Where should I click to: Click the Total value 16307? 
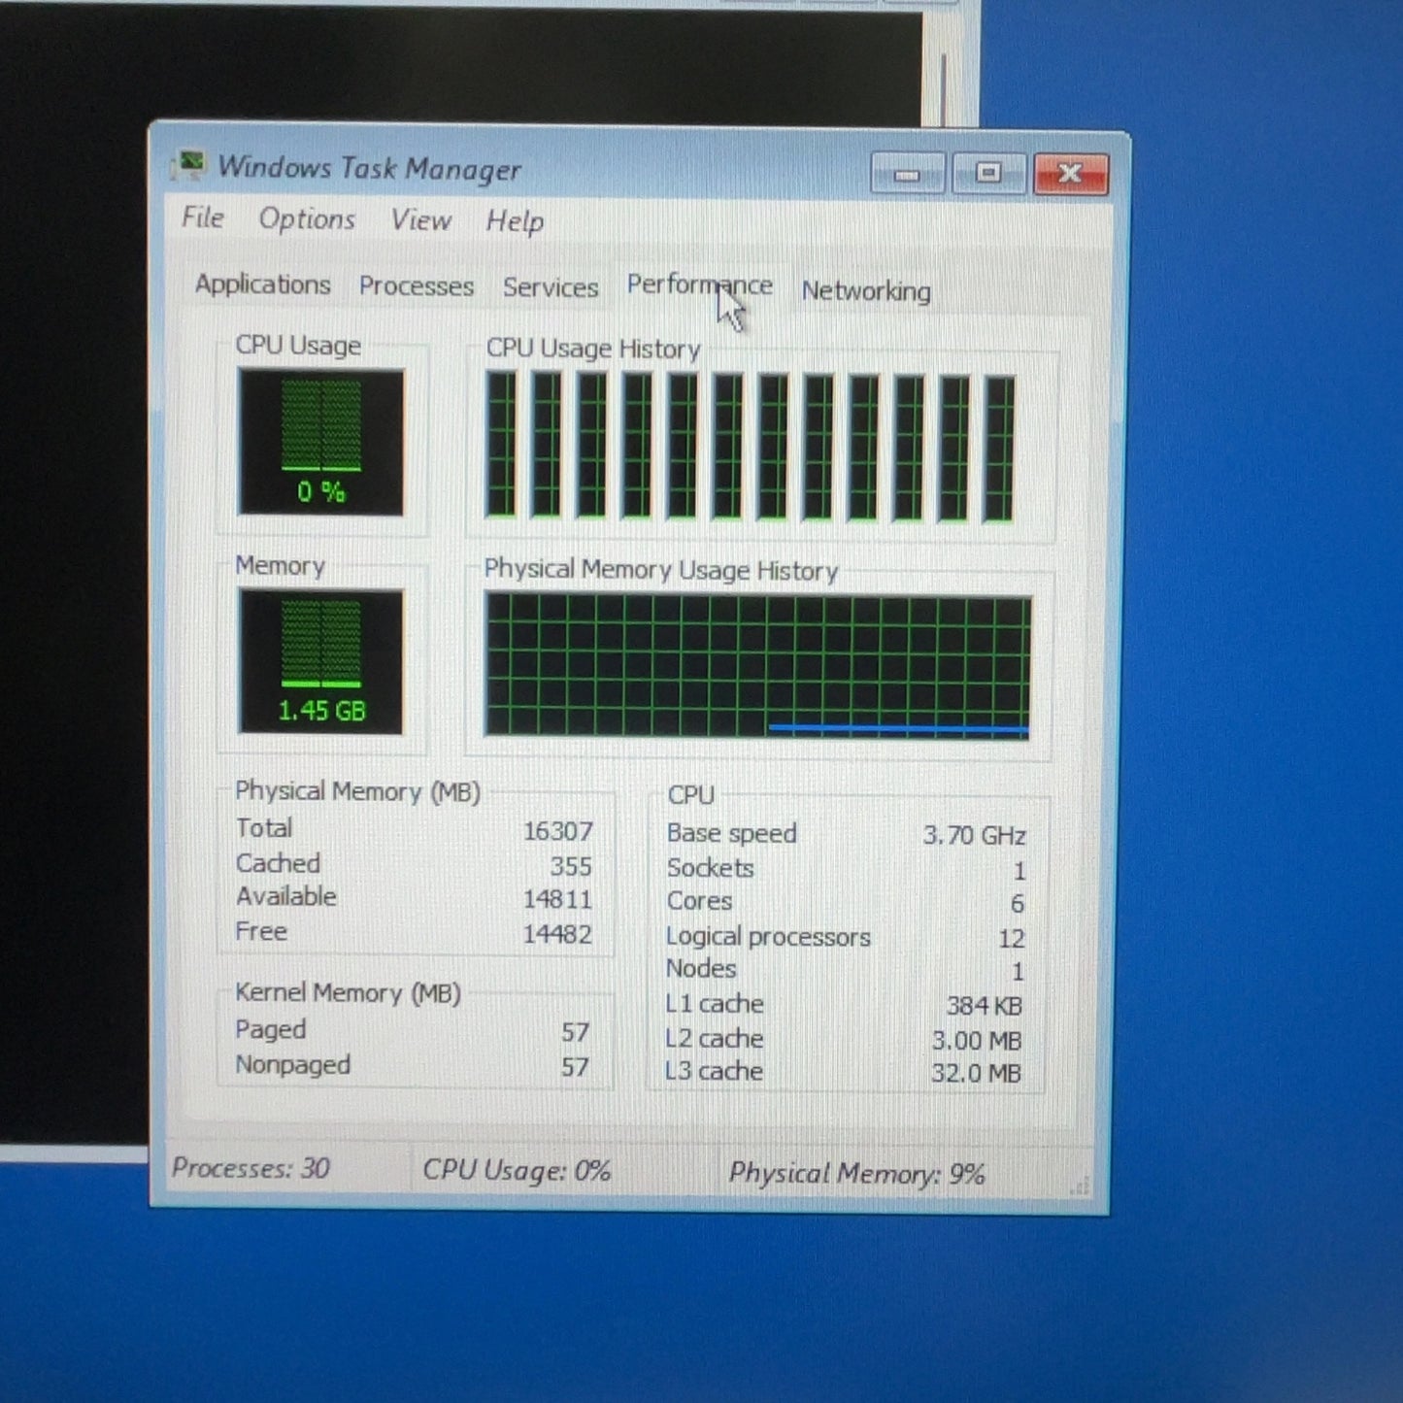[x=557, y=831]
